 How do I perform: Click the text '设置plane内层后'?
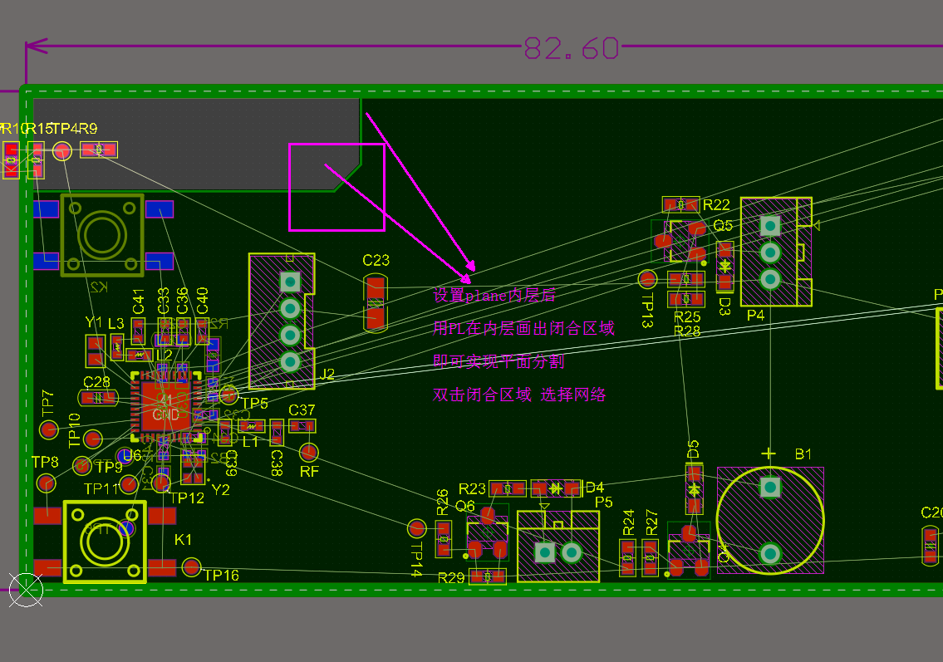tap(494, 295)
